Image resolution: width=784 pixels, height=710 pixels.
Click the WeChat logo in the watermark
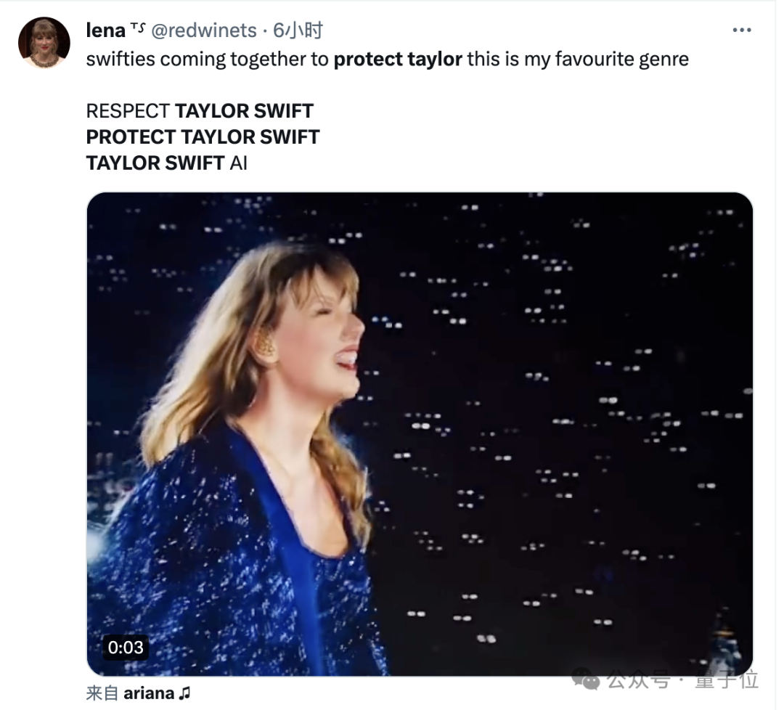586,680
